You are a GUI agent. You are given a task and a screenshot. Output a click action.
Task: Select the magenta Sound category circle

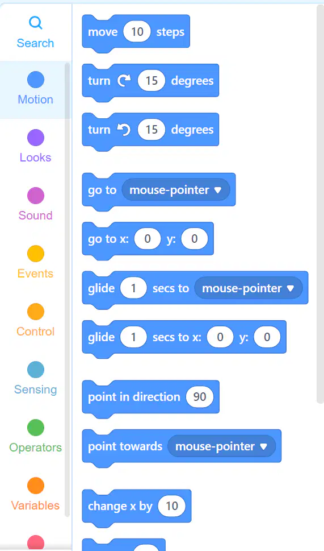point(35,196)
